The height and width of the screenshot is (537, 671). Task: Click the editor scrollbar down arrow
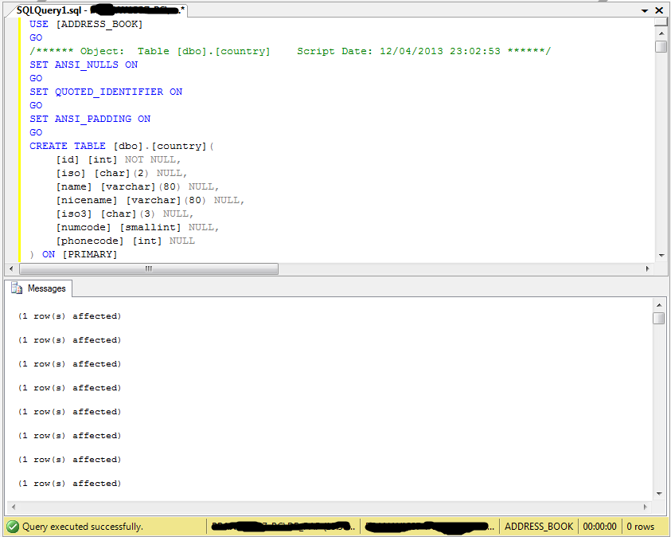click(x=660, y=257)
